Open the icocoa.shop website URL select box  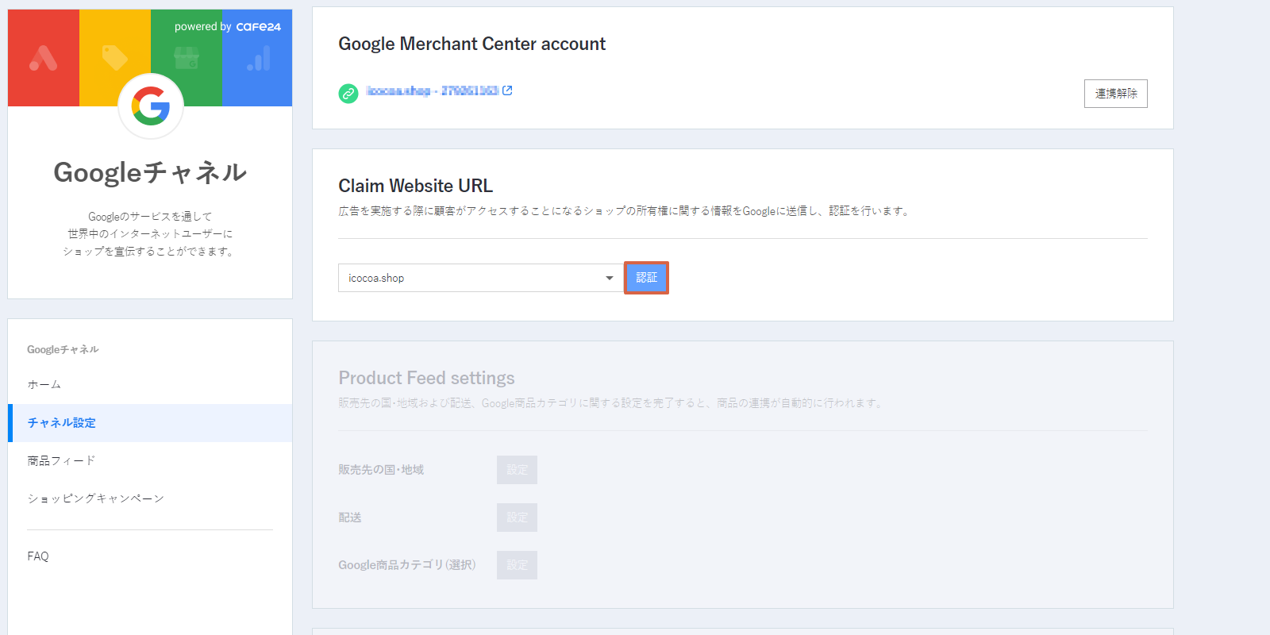(480, 278)
